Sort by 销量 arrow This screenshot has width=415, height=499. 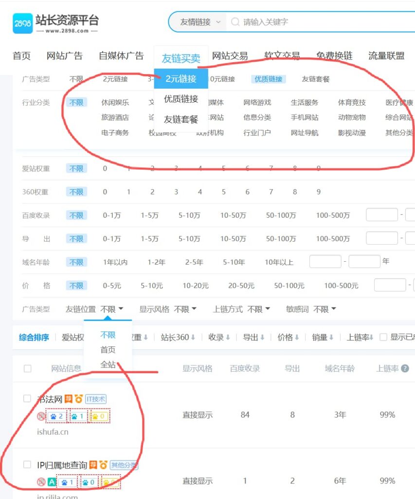331,337
